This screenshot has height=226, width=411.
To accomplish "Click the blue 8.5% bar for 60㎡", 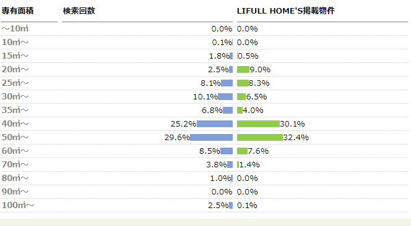I will pos(227,151).
